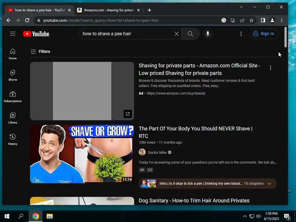The image size is (296, 222).
Task: Open the Chrome three-dot menu
Action: (x=282, y=21)
